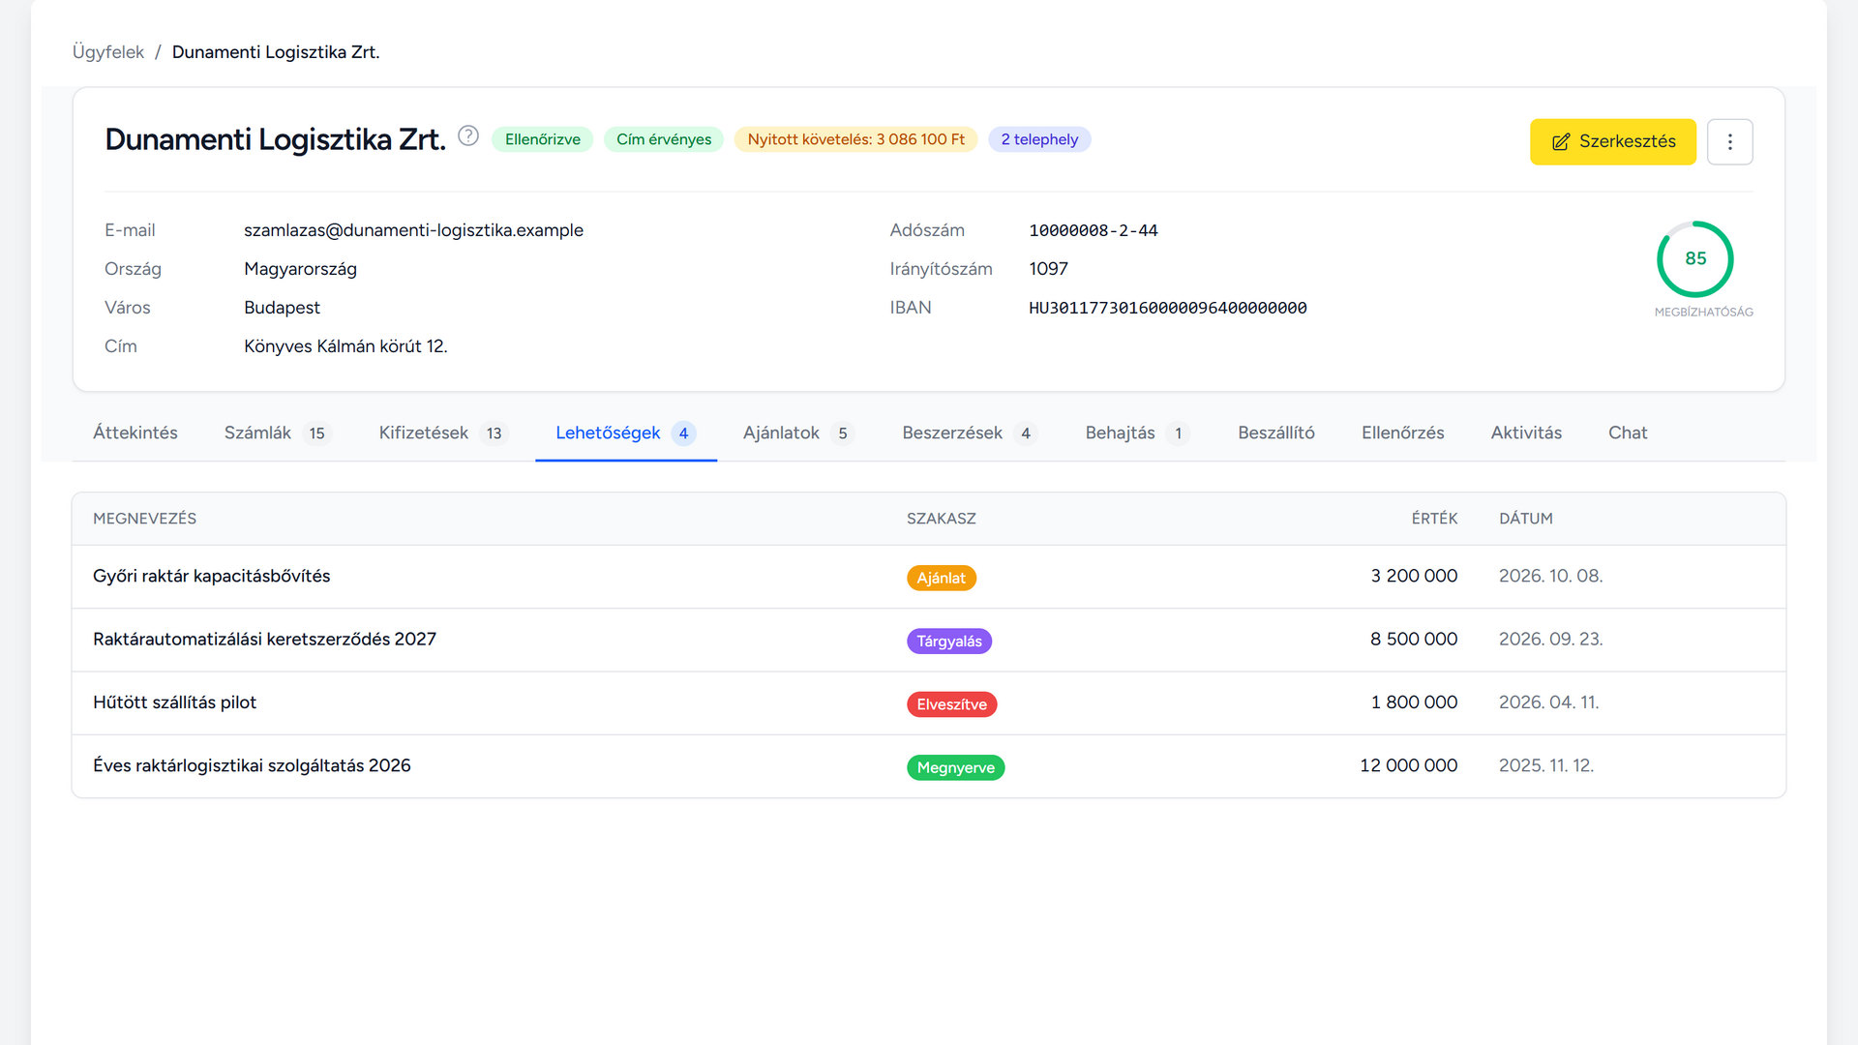Switch to the Ajánlatok tab

798,433
